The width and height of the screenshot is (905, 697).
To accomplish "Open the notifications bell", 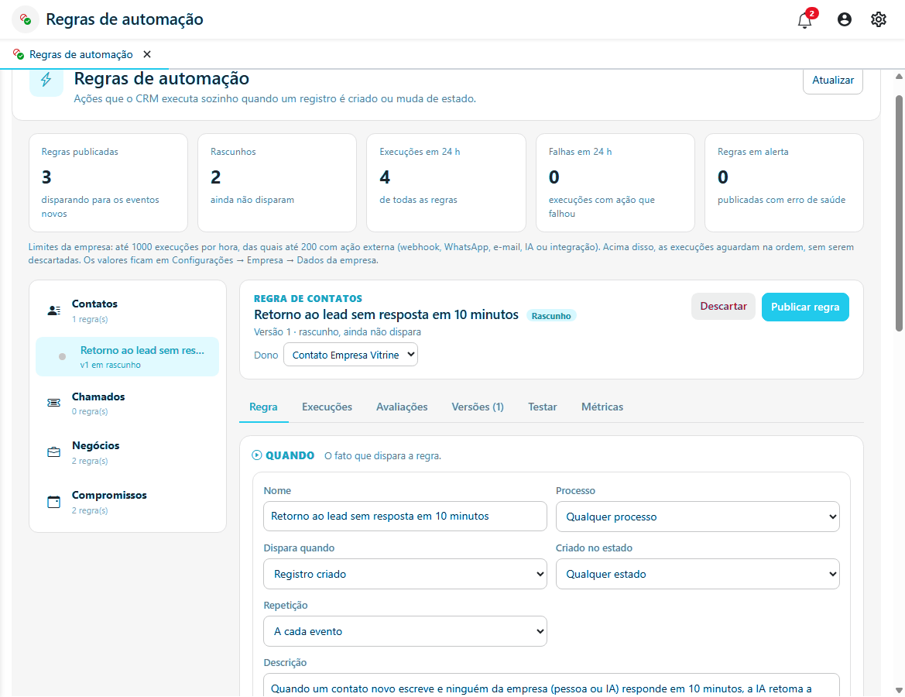I will (x=804, y=19).
